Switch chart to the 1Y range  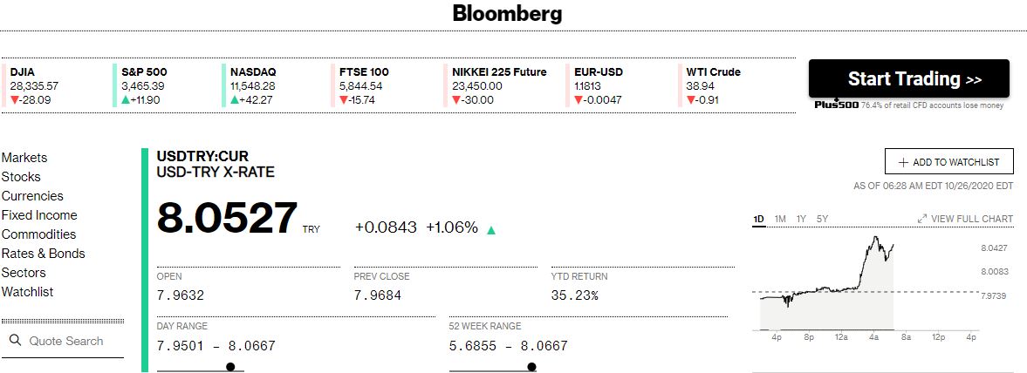pos(801,220)
